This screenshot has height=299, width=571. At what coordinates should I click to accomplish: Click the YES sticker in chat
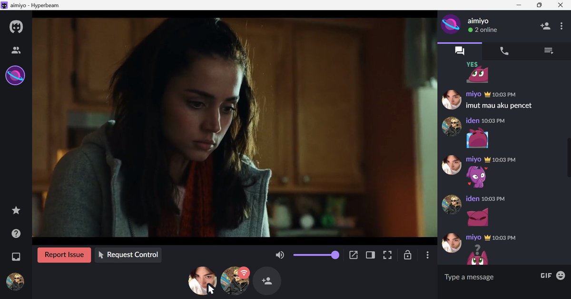coord(477,71)
